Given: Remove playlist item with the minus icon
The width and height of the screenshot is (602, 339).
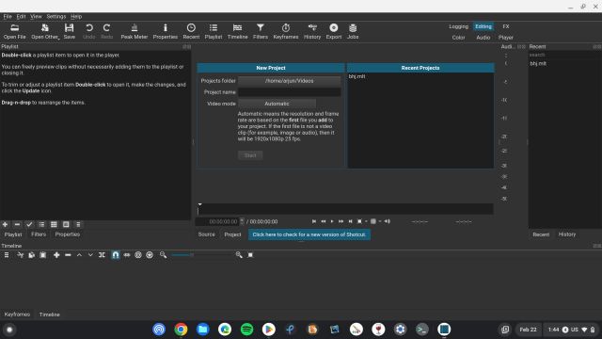Looking at the screenshot, I should click(17, 224).
